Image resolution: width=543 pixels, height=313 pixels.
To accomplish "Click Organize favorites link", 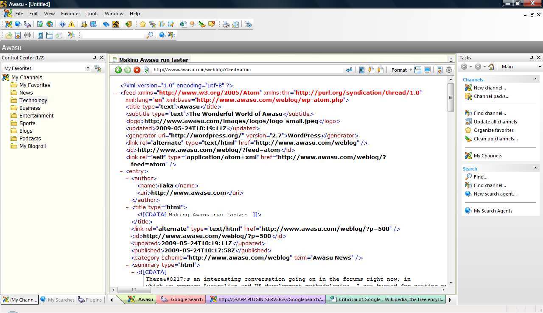I will 493,130.
